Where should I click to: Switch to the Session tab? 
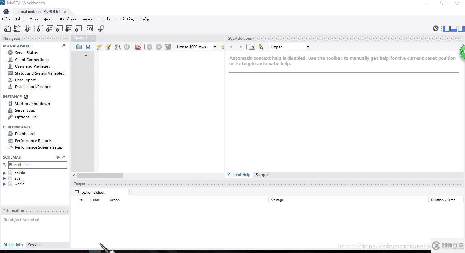click(35, 245)
